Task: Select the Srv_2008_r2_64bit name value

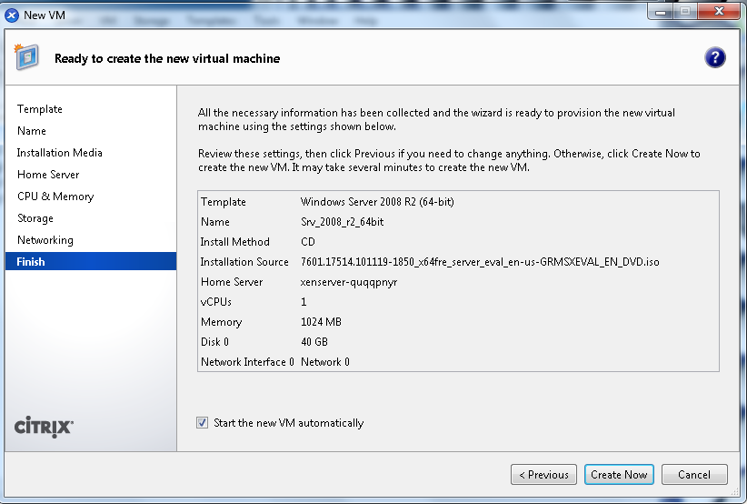Action: 342,222
